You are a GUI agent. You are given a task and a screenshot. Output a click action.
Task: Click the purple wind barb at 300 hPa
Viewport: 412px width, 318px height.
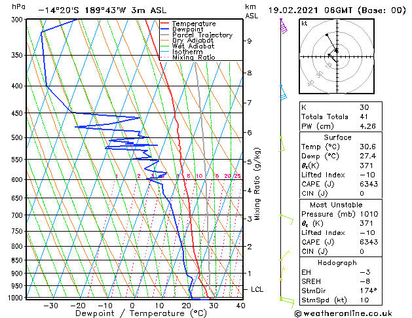point(284,26)
